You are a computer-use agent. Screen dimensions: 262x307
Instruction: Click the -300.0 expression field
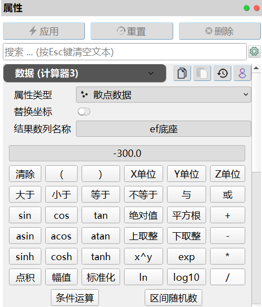coord(127,153)
